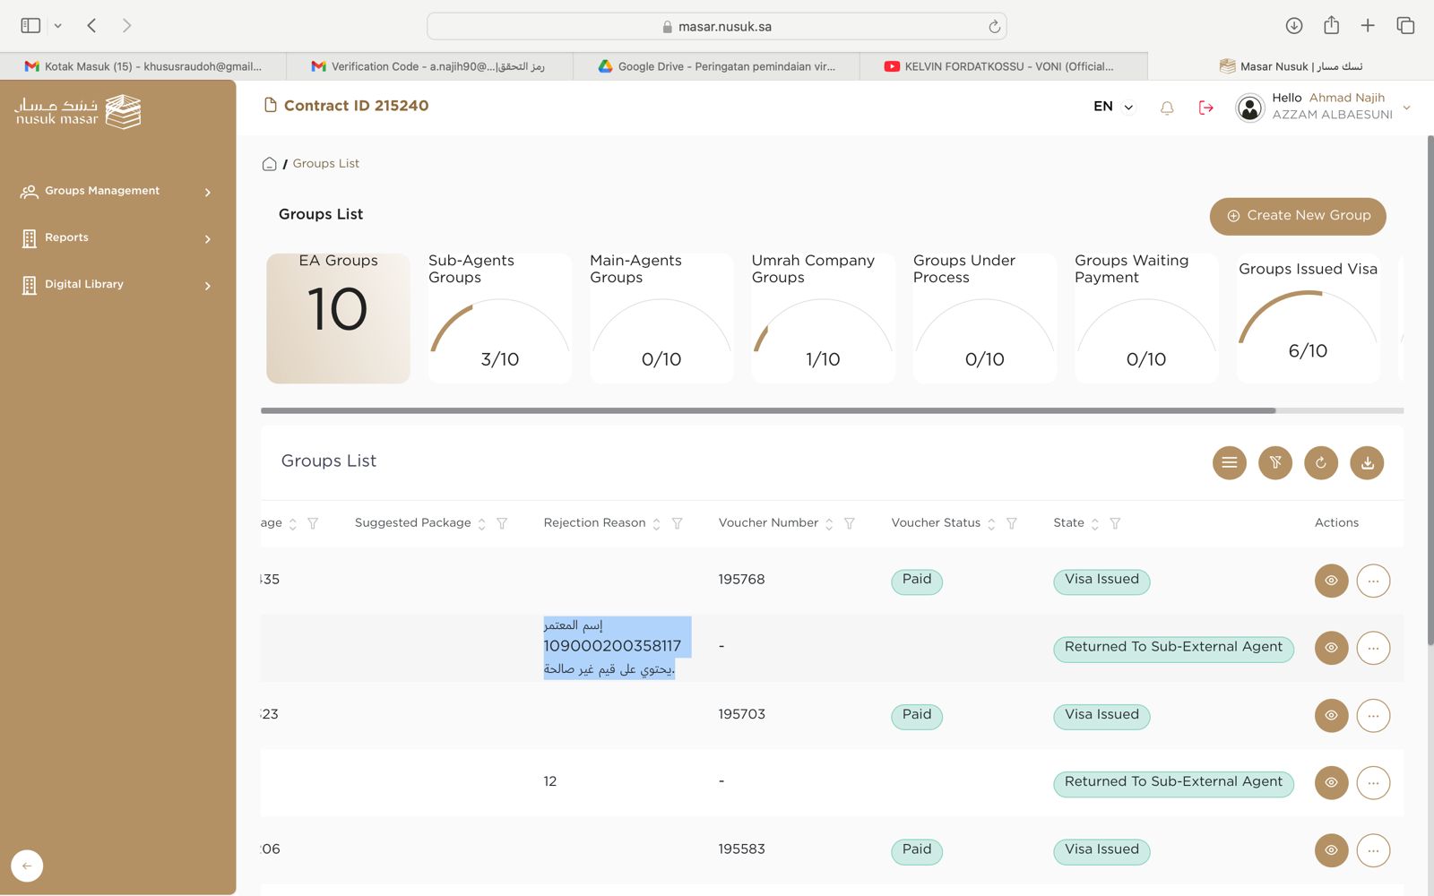Clear filters using the funnel icon button

coord(1274,463)
